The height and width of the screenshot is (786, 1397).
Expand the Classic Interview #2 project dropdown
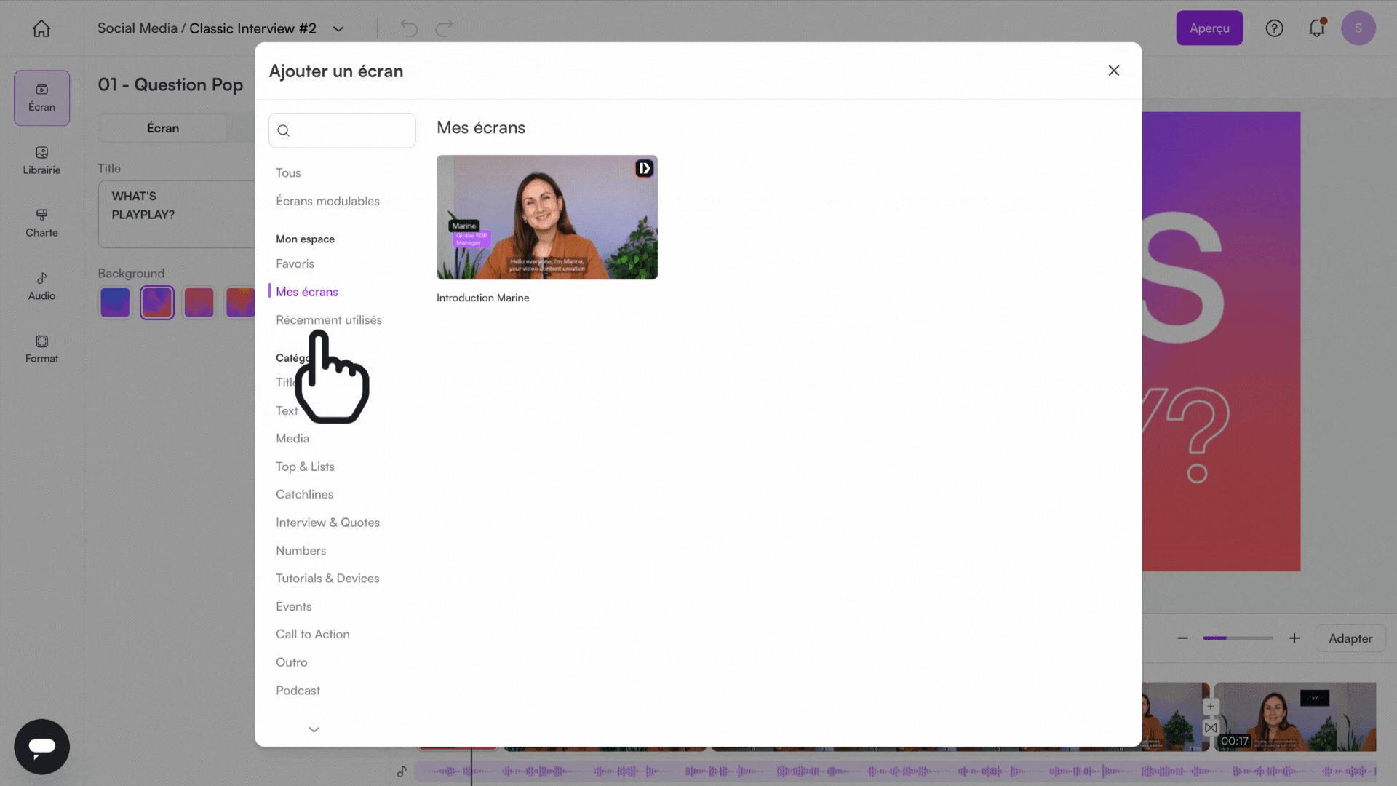click(338, 28)
